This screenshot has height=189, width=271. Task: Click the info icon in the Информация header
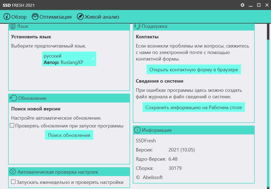[137, 130]
